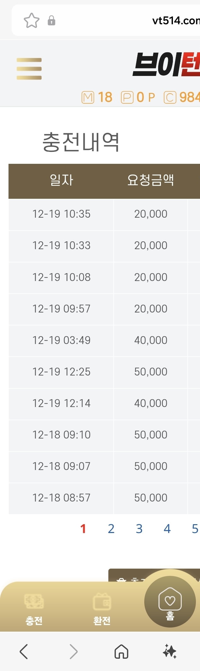Jump to page 4 of history
The width and height of the screenshot is (200, 671).
167,529
